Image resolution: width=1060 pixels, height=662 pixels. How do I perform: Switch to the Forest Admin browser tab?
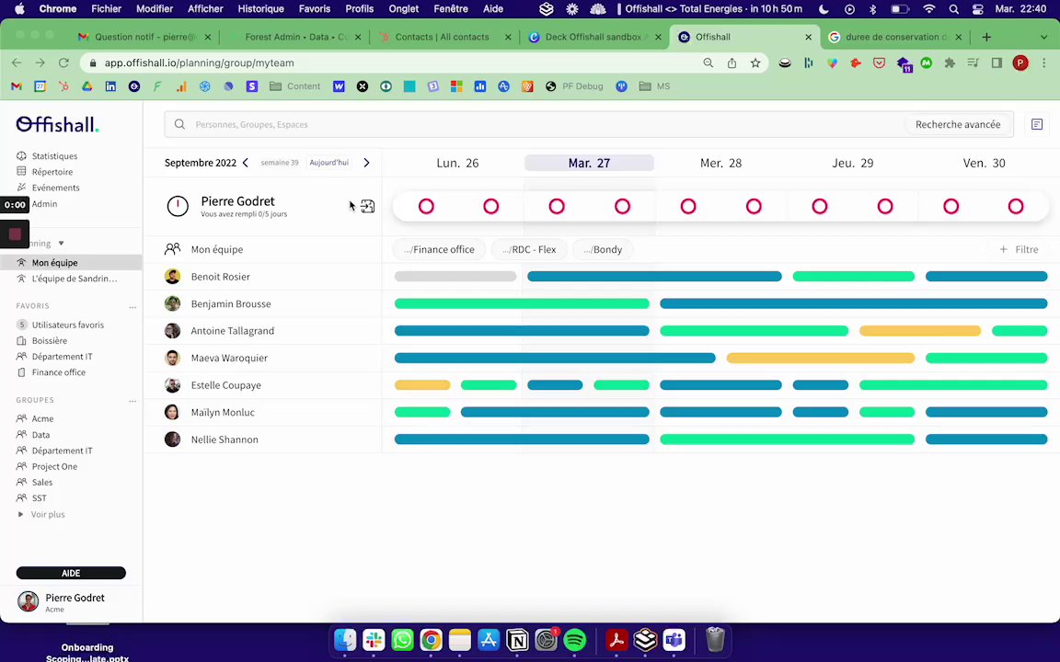tap(295, 37)
